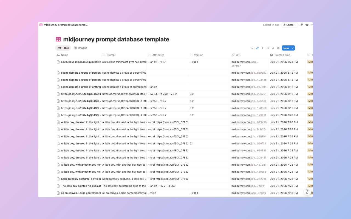Open the Name column header menu

coord(78,55)
